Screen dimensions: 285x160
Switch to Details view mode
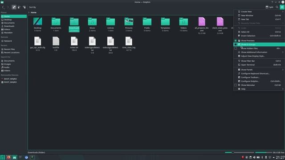[24, 7]
